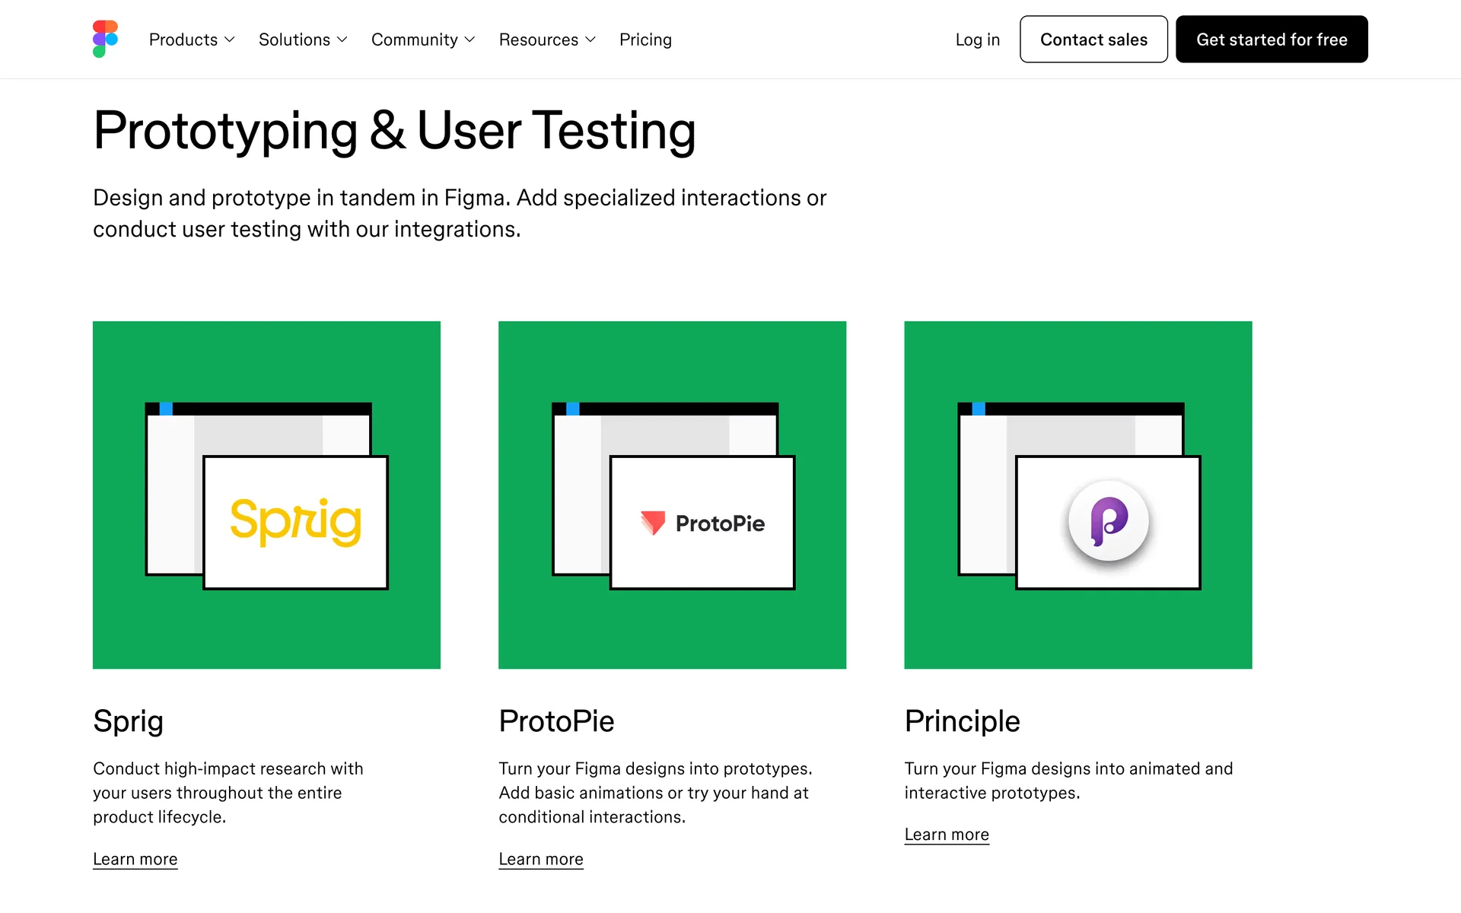Image resolution: width=1461 pixels, height=913 pixels.
Task: Expand the Products chevron
Action: [230, 40]
